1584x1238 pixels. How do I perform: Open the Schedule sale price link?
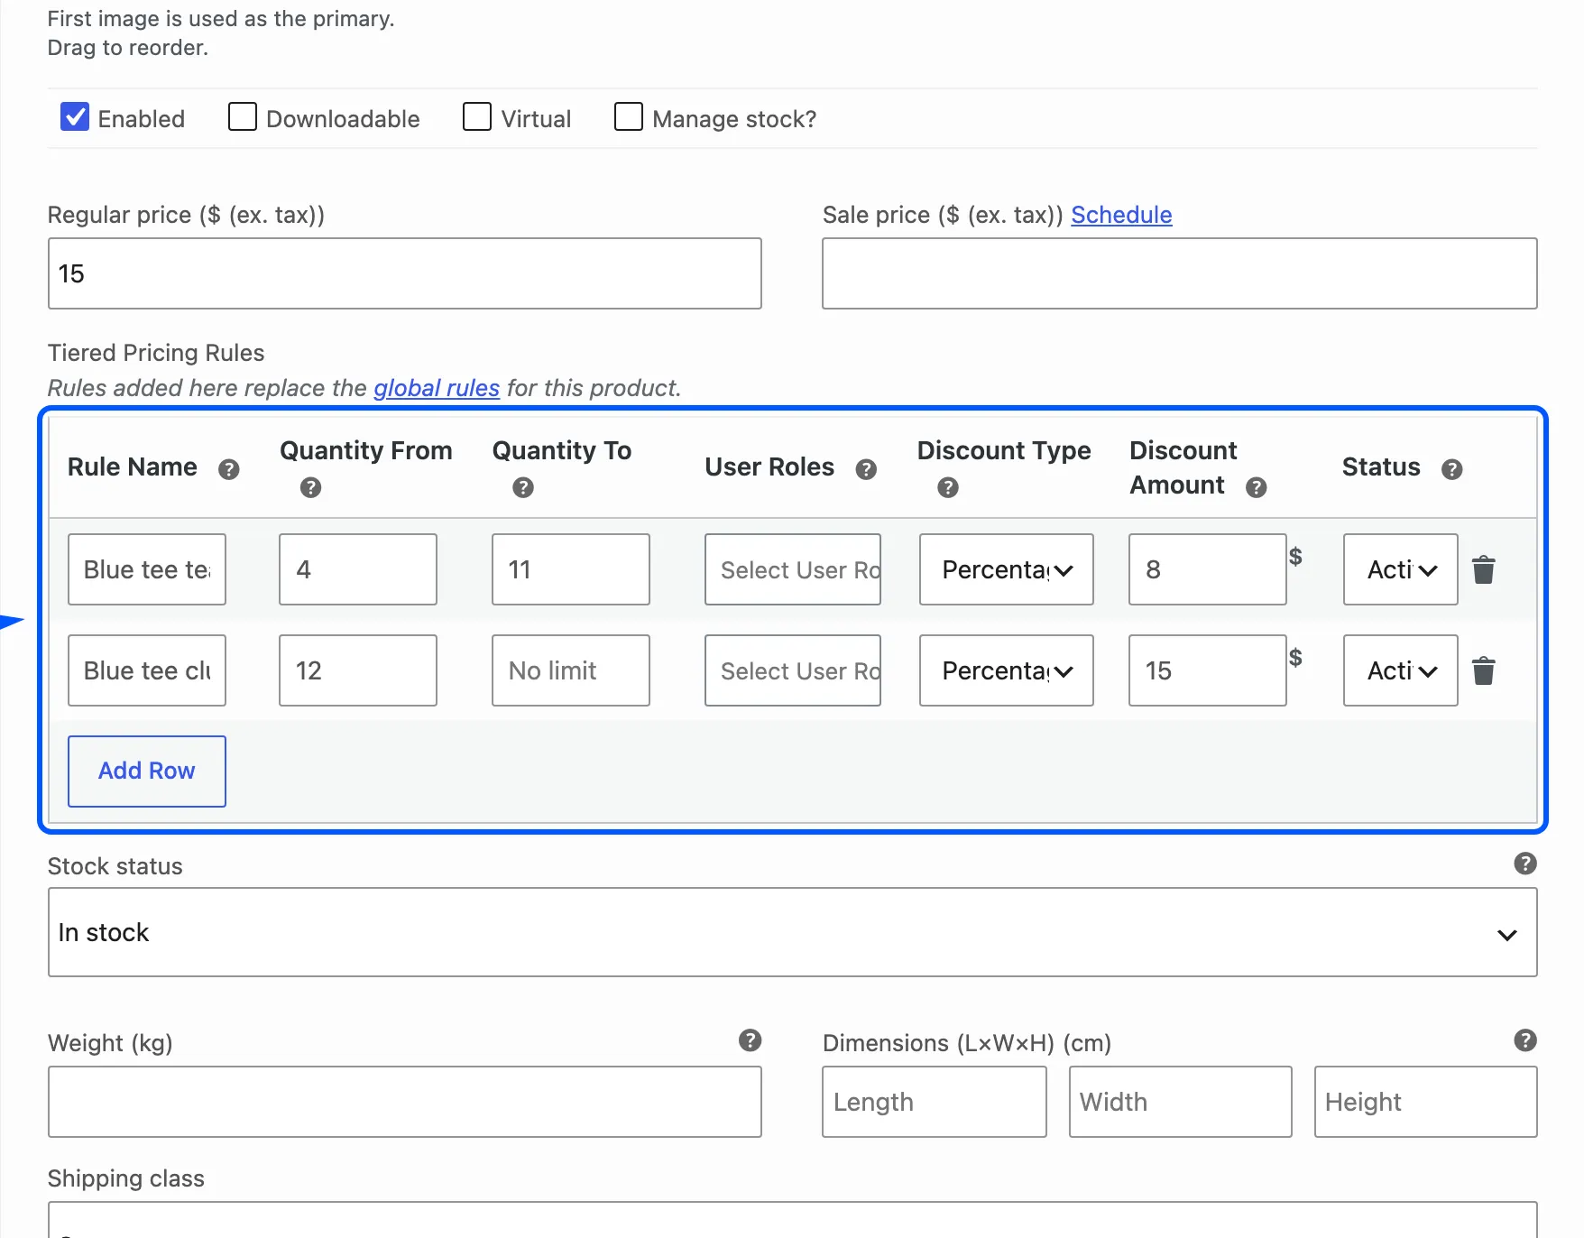(1121, 215)
